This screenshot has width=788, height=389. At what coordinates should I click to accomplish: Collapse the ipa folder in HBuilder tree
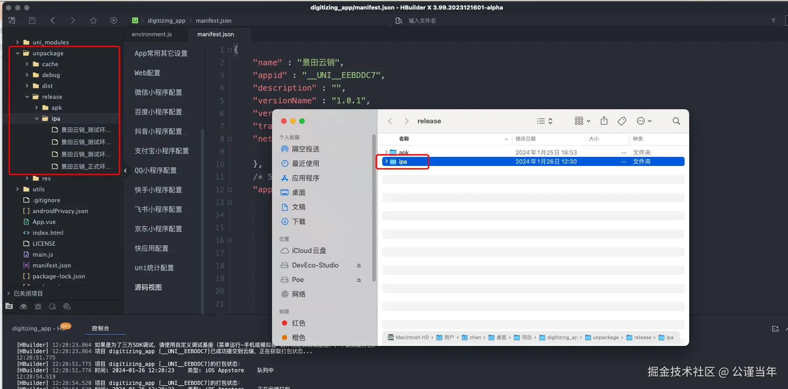pos(36,118)
